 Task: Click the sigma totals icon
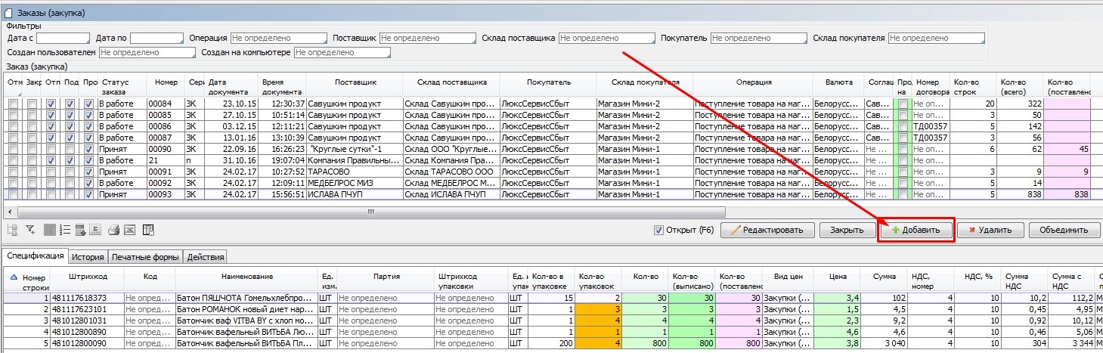pos(96,231)
